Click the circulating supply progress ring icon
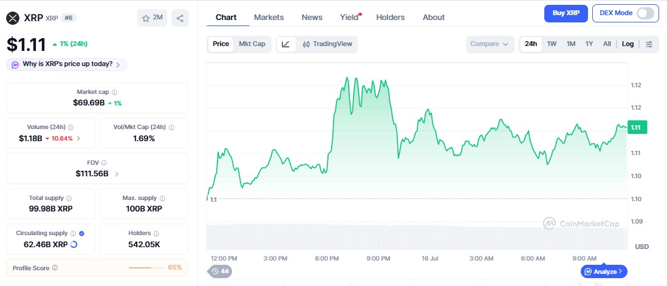The image size is (667, 286). tap(73, 244)
